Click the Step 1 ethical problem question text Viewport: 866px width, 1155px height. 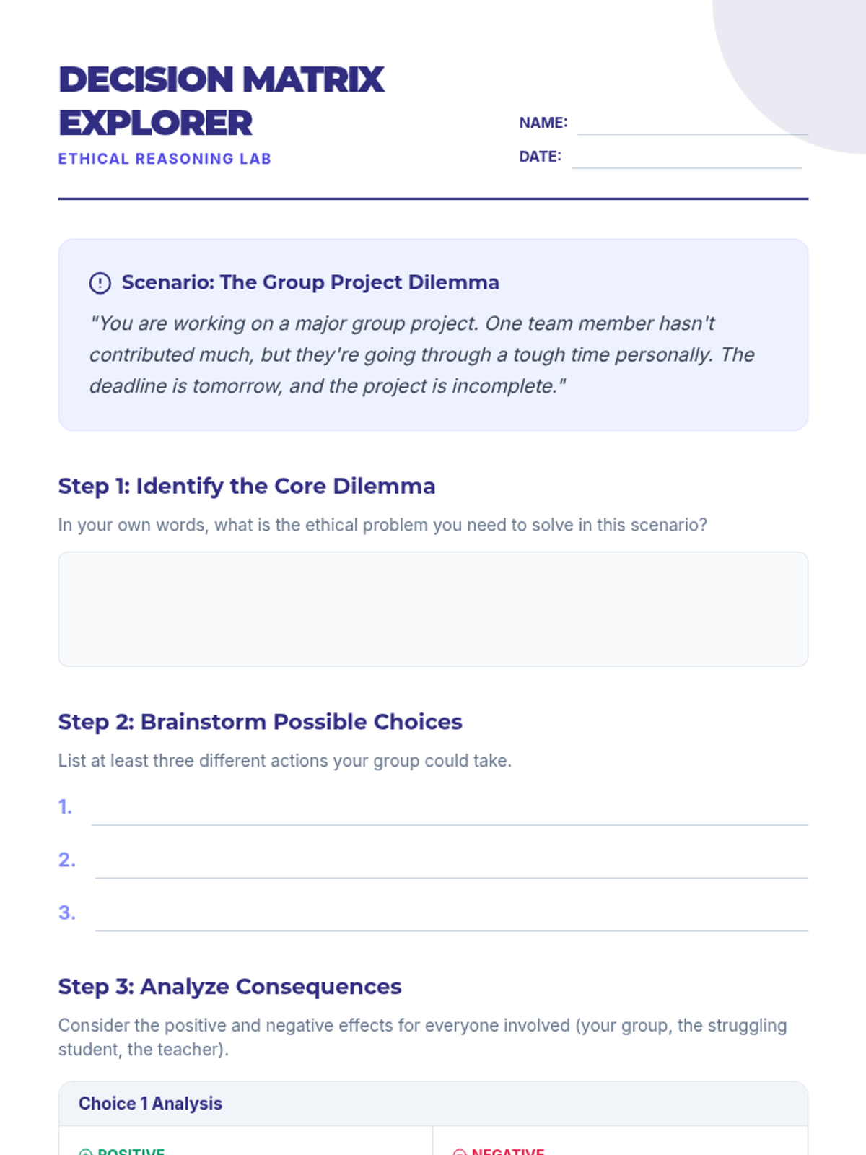click(x=382, y=525)
